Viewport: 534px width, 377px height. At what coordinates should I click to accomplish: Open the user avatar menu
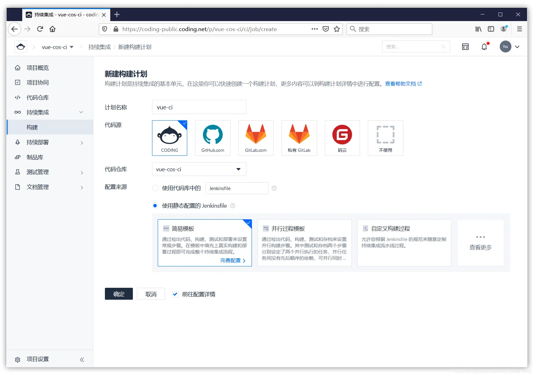click(505, 46)
